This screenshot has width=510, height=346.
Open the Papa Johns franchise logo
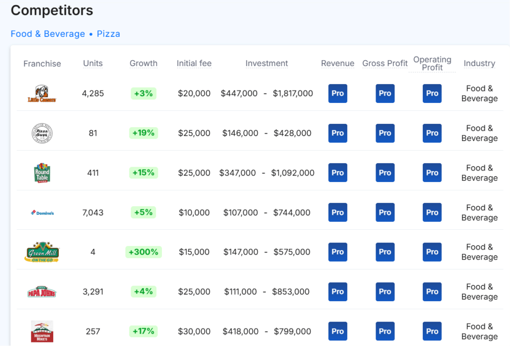(x=42, y=292)
